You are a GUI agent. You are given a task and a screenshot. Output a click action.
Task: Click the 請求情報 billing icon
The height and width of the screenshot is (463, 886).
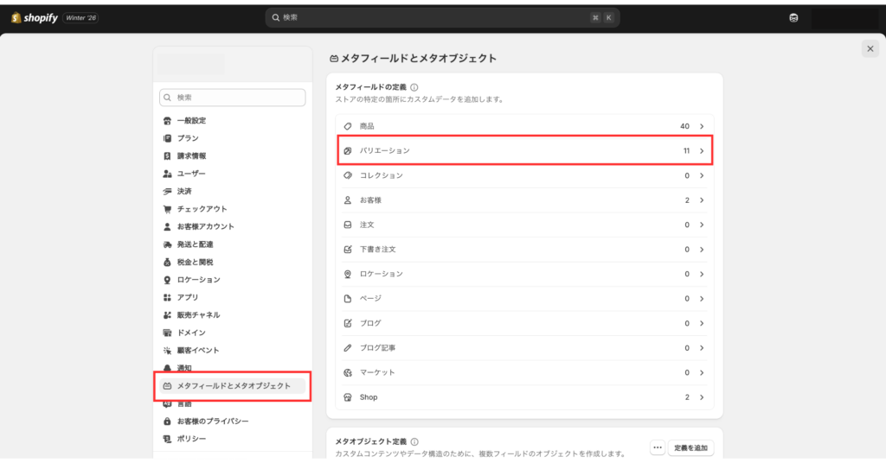167,155
